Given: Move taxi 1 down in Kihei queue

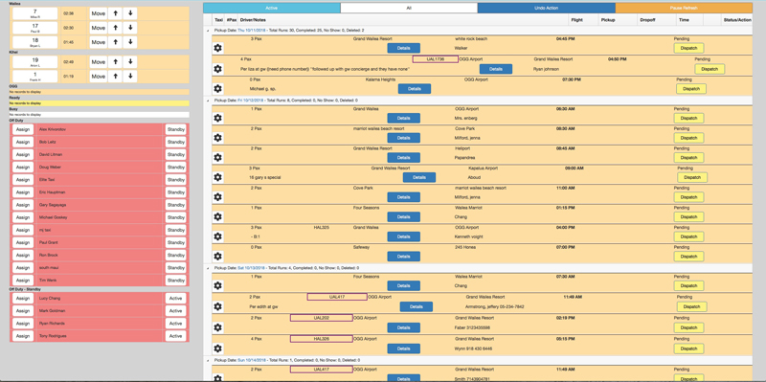Looking at the screenshot, I should 130,77.
